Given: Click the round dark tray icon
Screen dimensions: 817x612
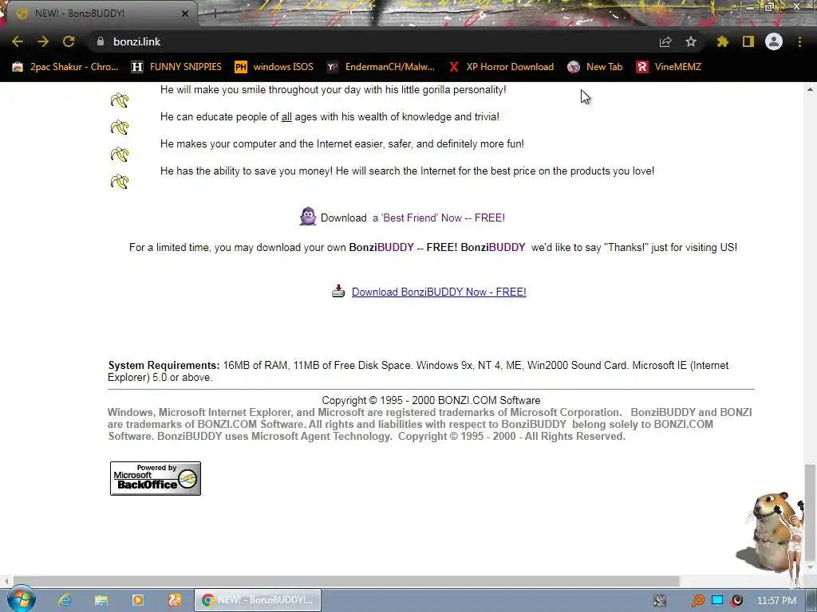Looking at the screenshot, I should pyautogui.click(x=736, y=601).
